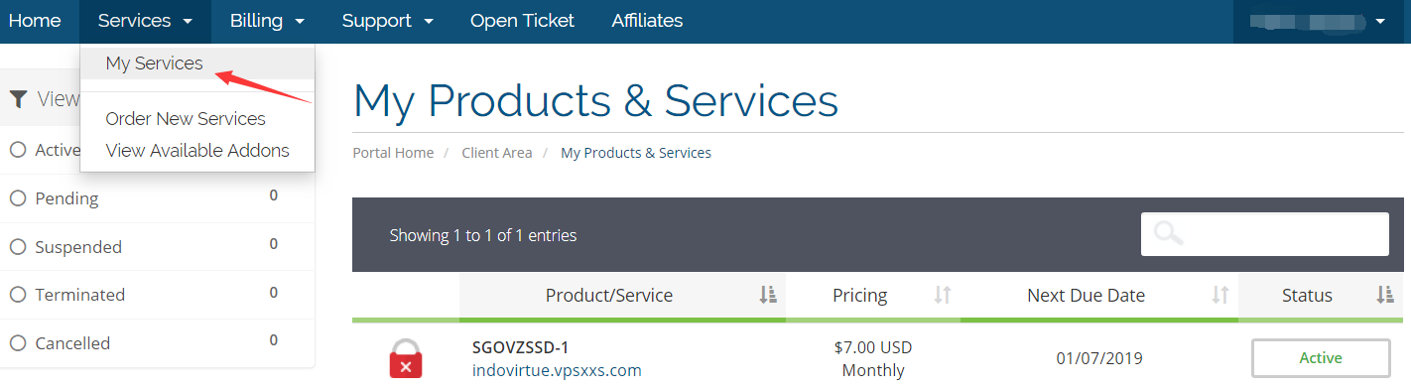Choose Order New Services entry

(x=186, y=118)
